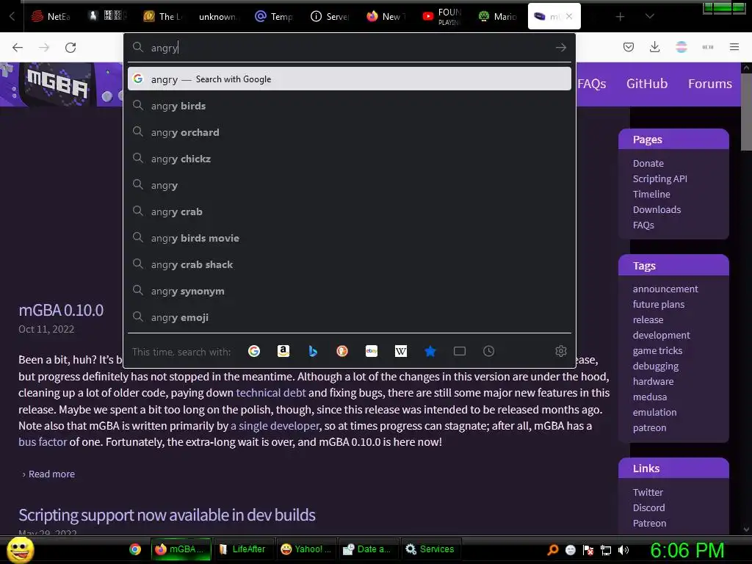Expand the list all tabs chevron
The width and height of the screenshot is (752, 564).
(649, 16)
